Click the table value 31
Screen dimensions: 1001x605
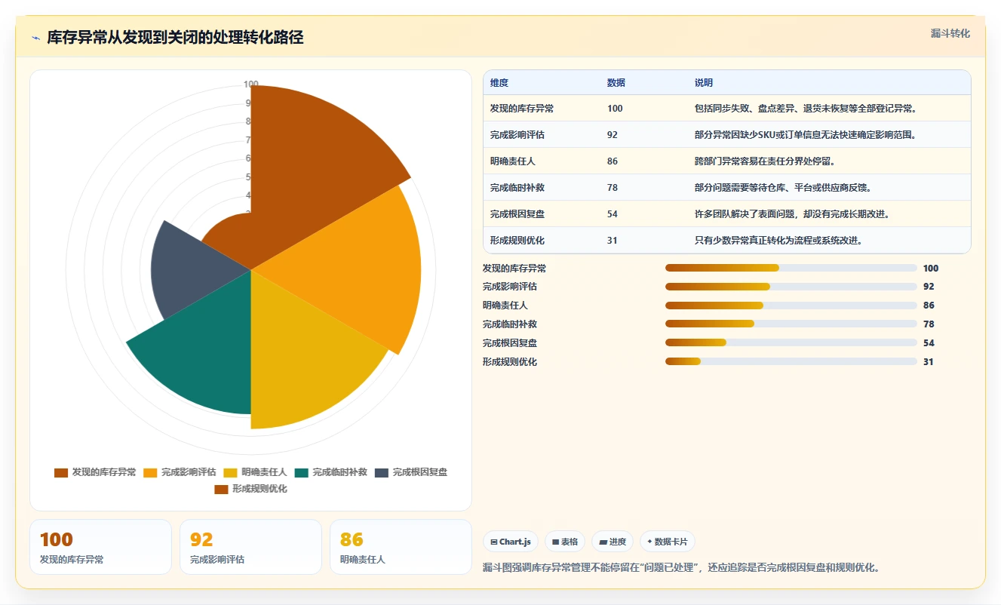click(x=613, y=241)
